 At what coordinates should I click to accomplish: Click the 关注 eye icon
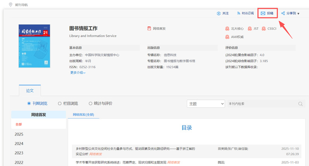[x=219, y=14]
